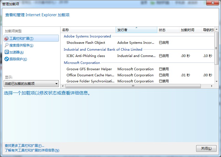Click 已启用 status of Shockwave Flash Object
Image resolution: width=221 pixels, height=157 pixels.
tap(164, 43)
